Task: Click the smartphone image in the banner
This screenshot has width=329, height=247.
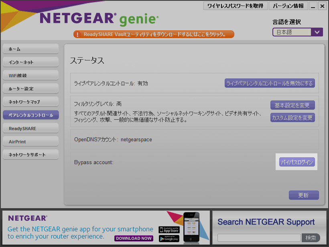Action: [x=191, y=227]
